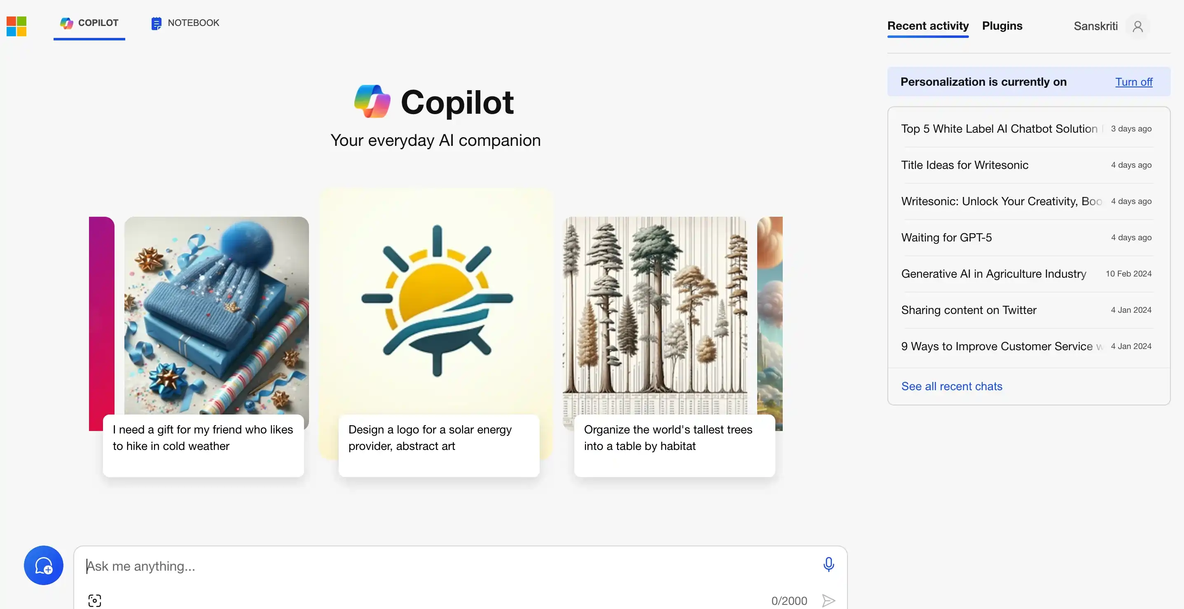Select the solar energy logo prompt card
This screenshot has width=1184, height=609.
439,445
